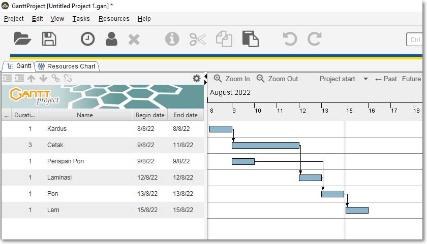Click the Zoom In button

click(232, 79)
